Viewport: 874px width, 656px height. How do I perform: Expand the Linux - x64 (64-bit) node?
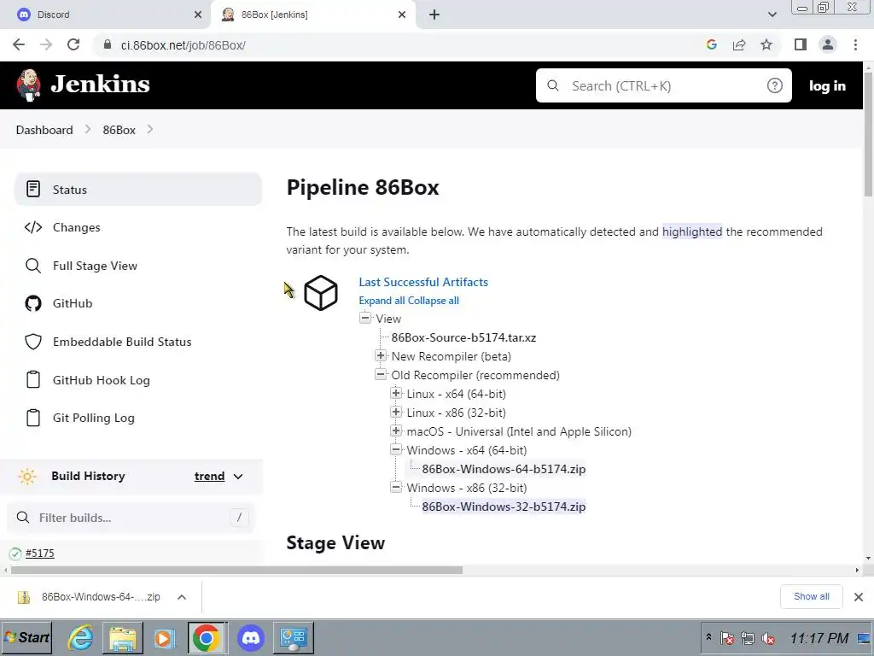pos(396,393)
